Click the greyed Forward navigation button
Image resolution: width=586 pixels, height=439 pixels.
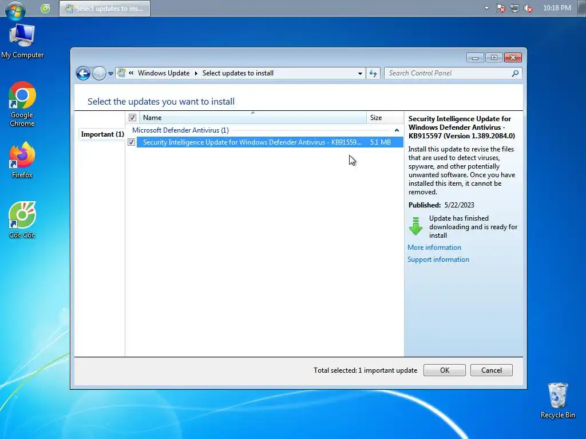pyautogui.click(x=99, y=73)
